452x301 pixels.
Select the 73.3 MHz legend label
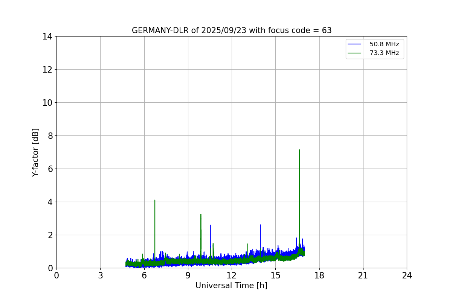(384, 53)
